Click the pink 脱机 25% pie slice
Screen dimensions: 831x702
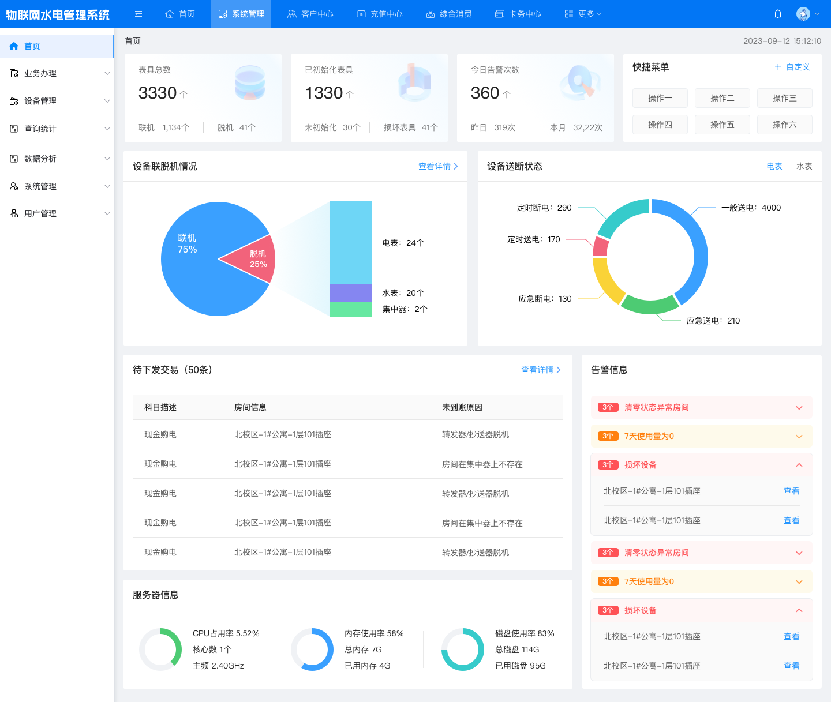pyautogui.click(x=253, y=259)
